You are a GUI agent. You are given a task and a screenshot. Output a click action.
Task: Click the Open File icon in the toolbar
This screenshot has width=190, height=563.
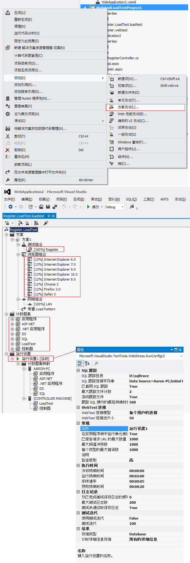[x=41, y=207]
